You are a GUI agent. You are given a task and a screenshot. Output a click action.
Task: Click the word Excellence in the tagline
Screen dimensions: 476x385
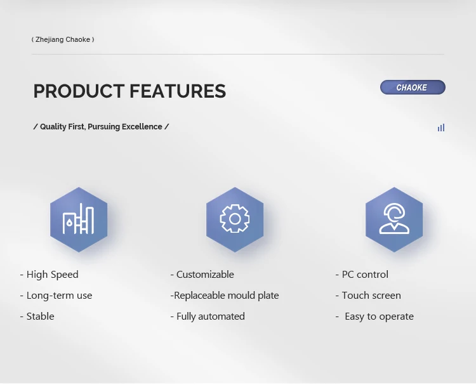142,127
